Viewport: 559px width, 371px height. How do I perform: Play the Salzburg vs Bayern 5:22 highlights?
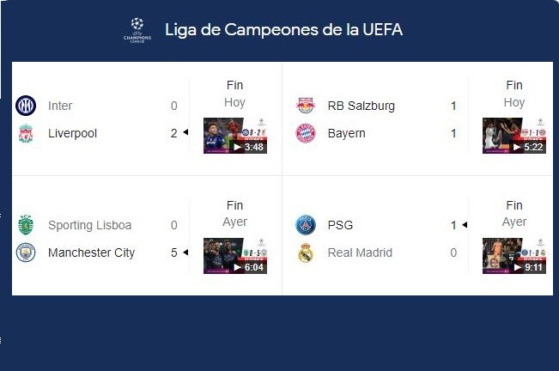[x=514, y=136]
